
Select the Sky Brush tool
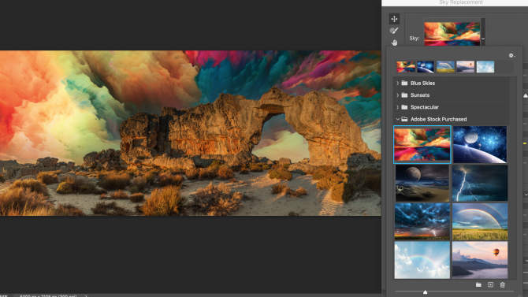tap(394, 31)
